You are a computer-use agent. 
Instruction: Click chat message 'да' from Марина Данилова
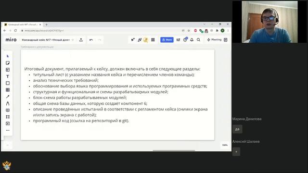coord(237,129)
